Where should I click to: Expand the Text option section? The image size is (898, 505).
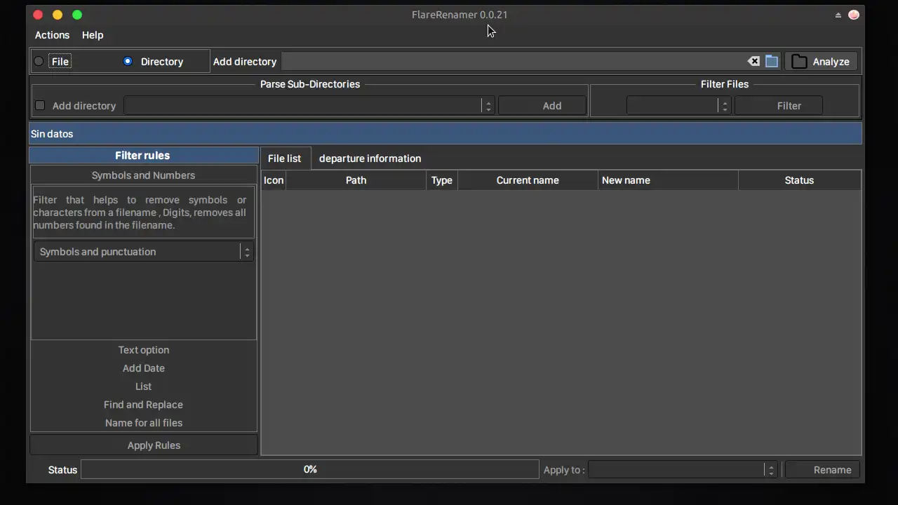pyautogui.click(x=144, y=350)
